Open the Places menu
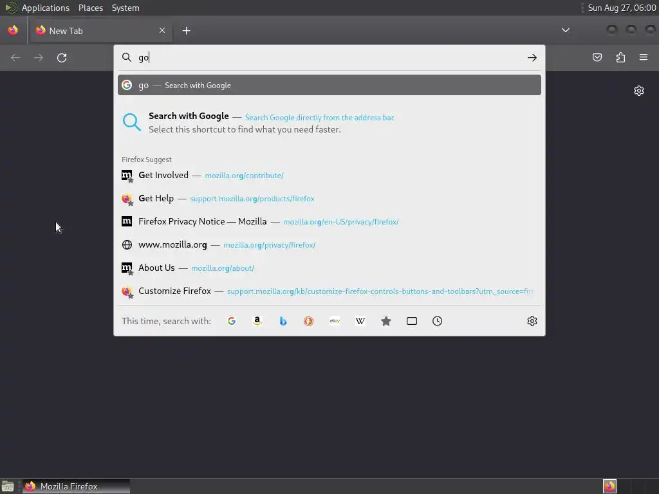 pyautogui.click(x=91, y=8)
